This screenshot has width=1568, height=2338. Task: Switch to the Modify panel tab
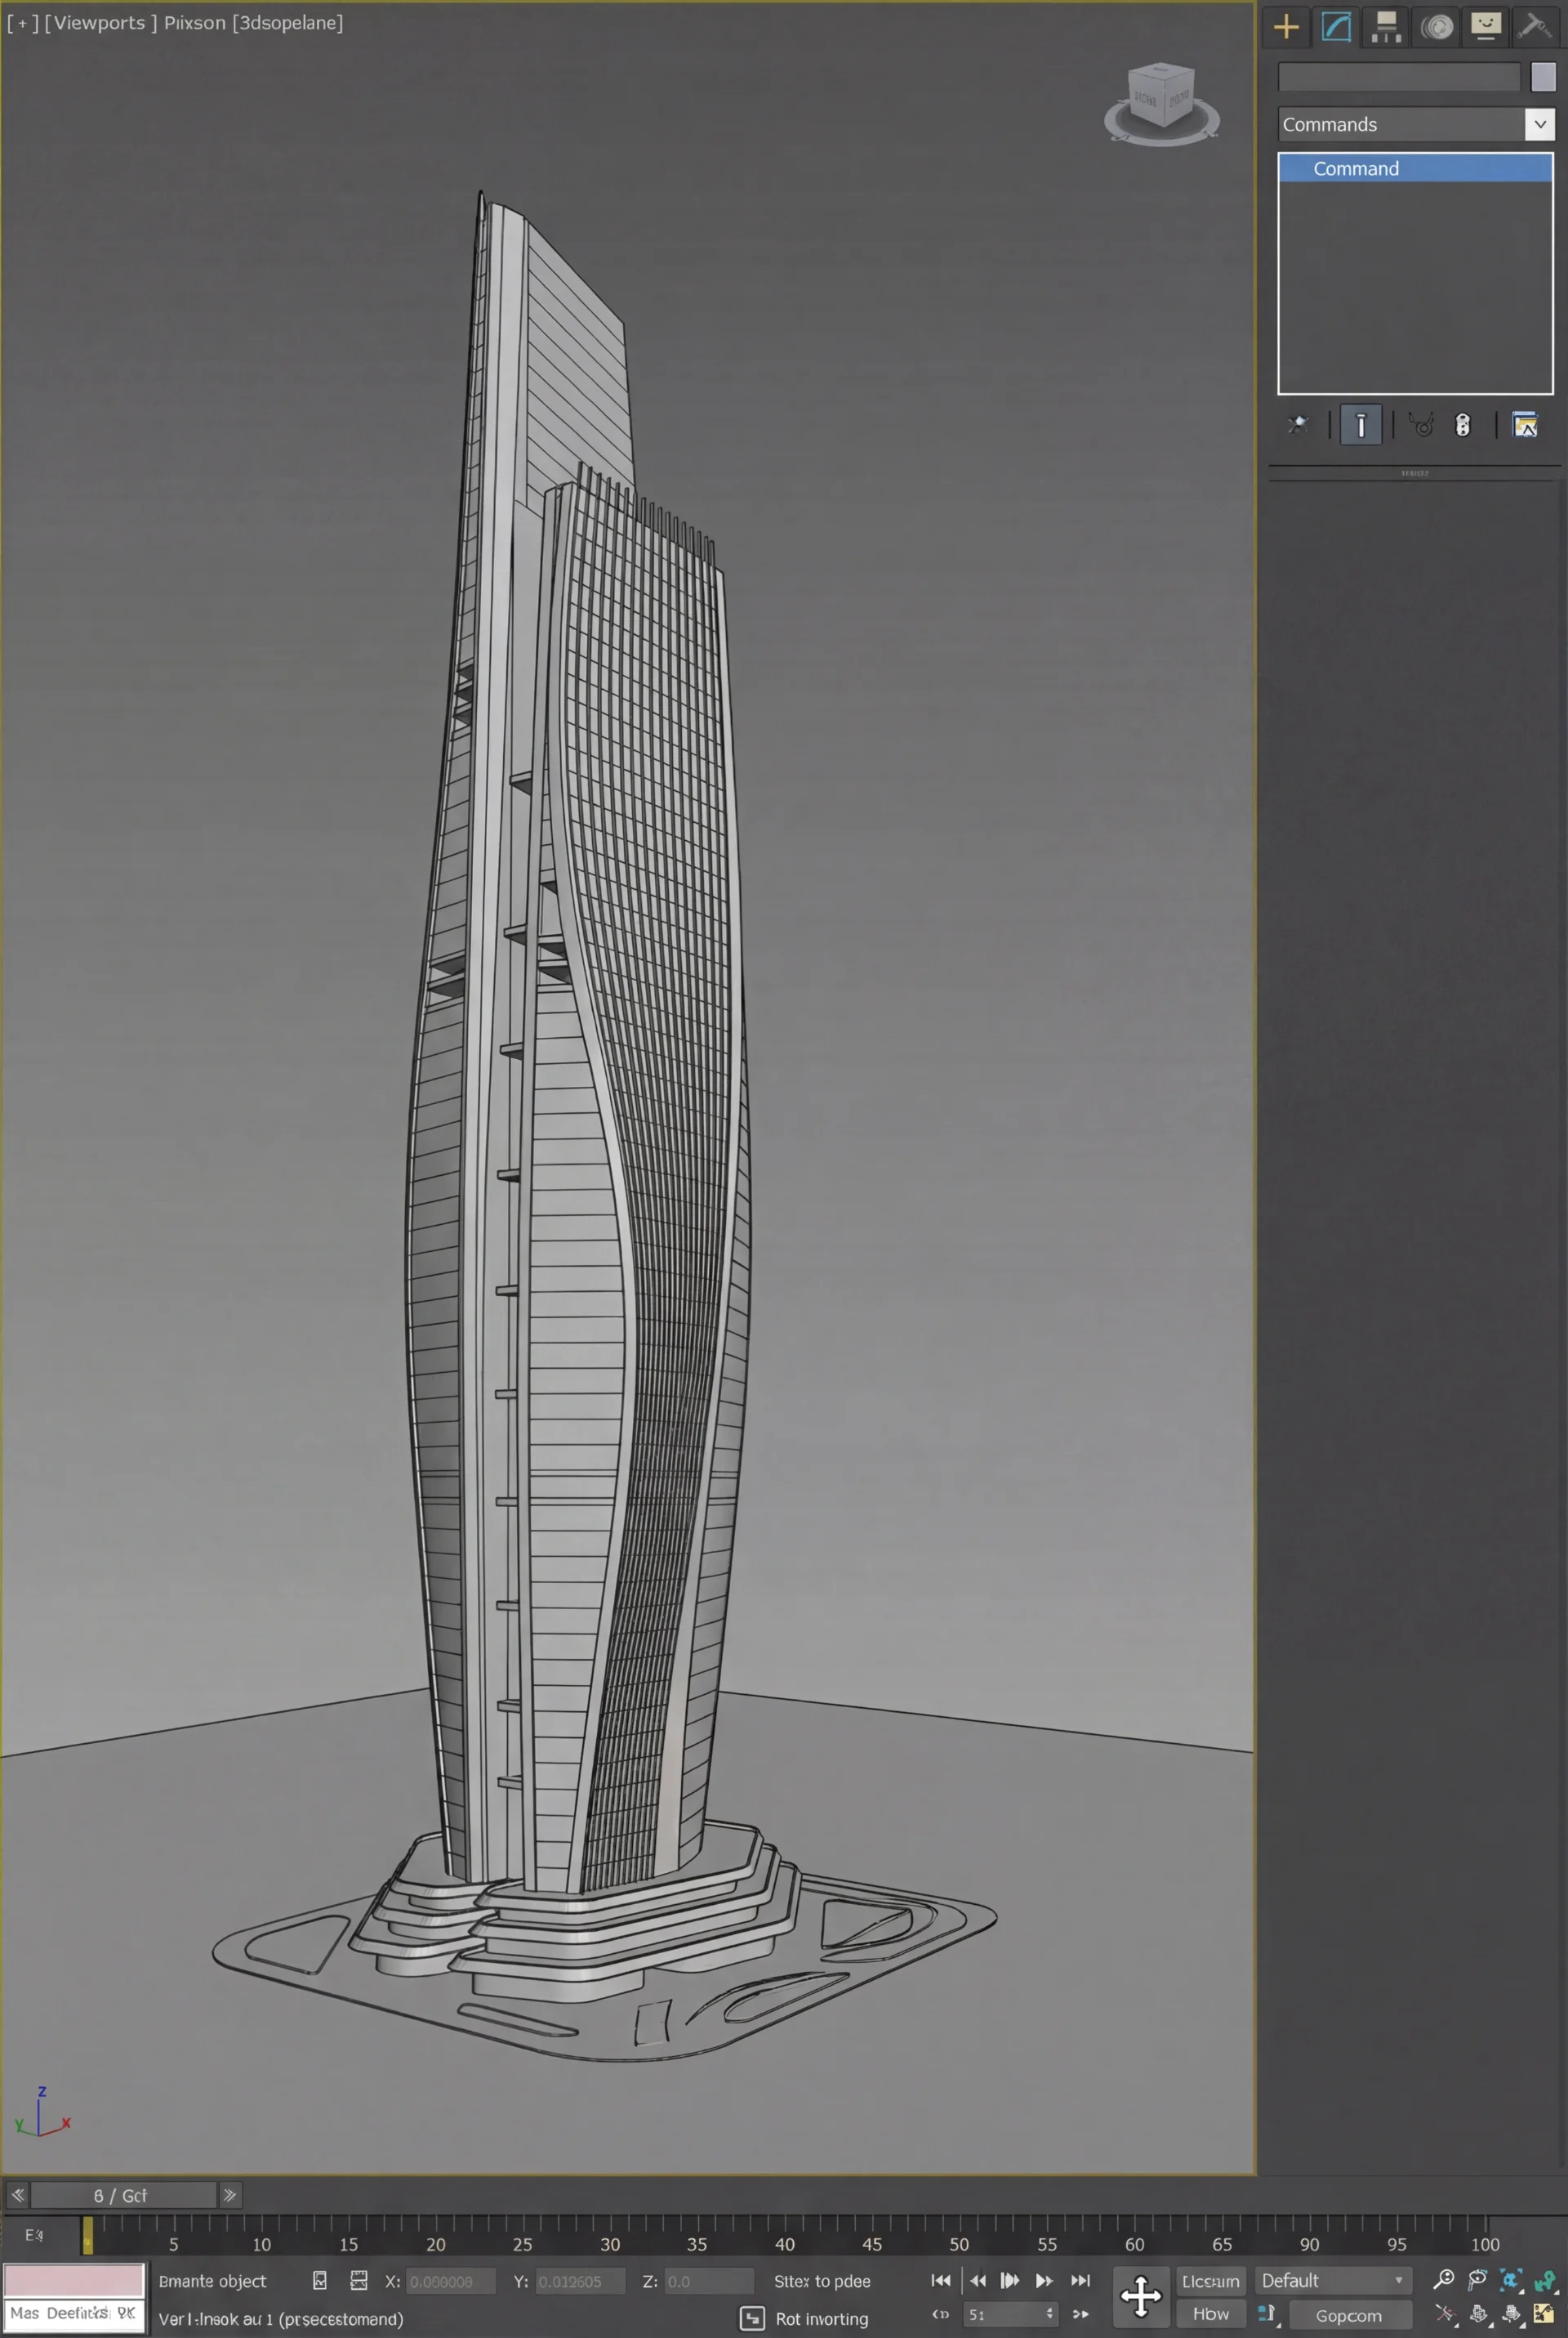coord(1336,27)
